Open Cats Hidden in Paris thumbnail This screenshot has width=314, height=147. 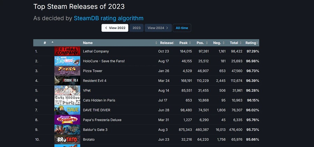coord(67,100)
